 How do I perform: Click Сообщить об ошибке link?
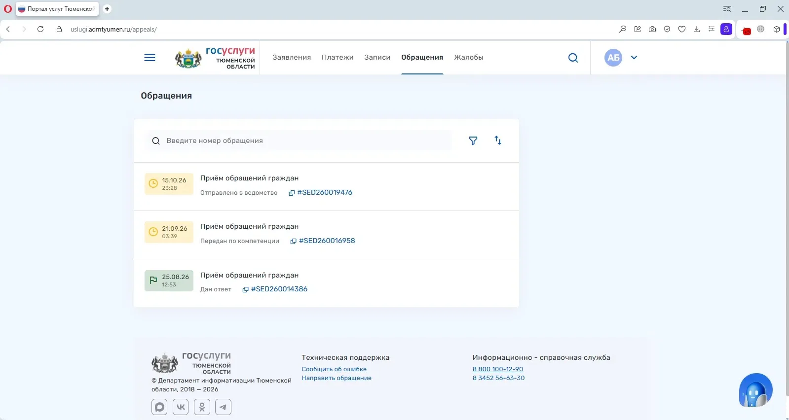pyautogui.click(x=334, y=369)
